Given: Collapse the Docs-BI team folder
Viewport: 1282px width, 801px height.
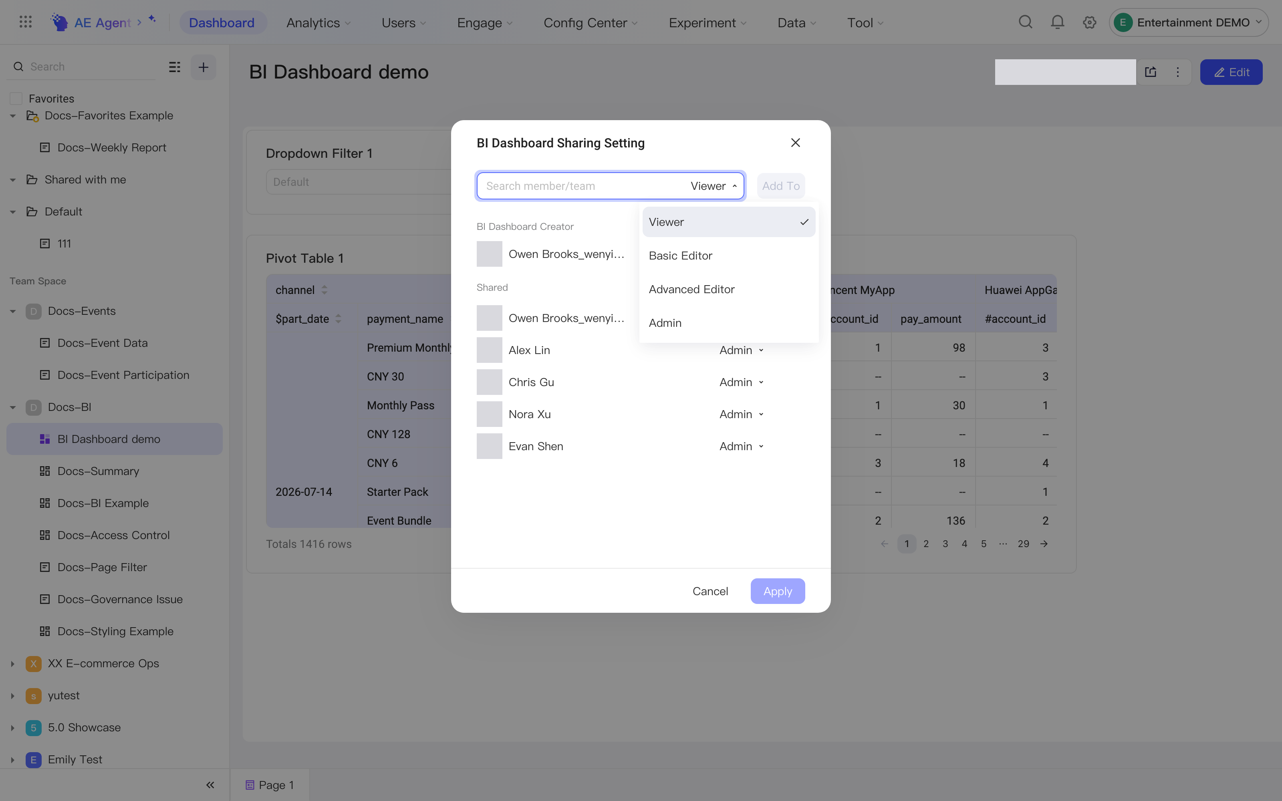Looking at the screenshot, I should pos(13,407).
